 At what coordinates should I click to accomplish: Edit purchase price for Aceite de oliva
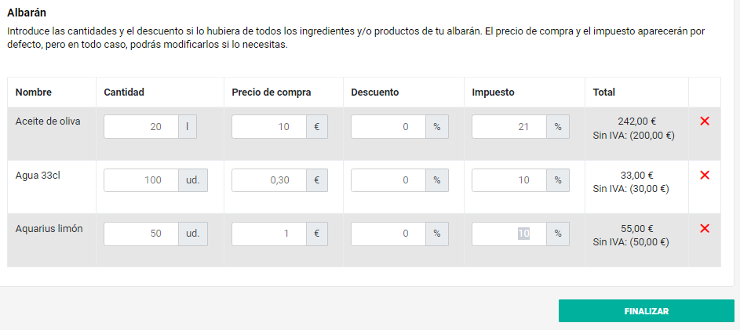pyautogui.click(x=269, y=127)
